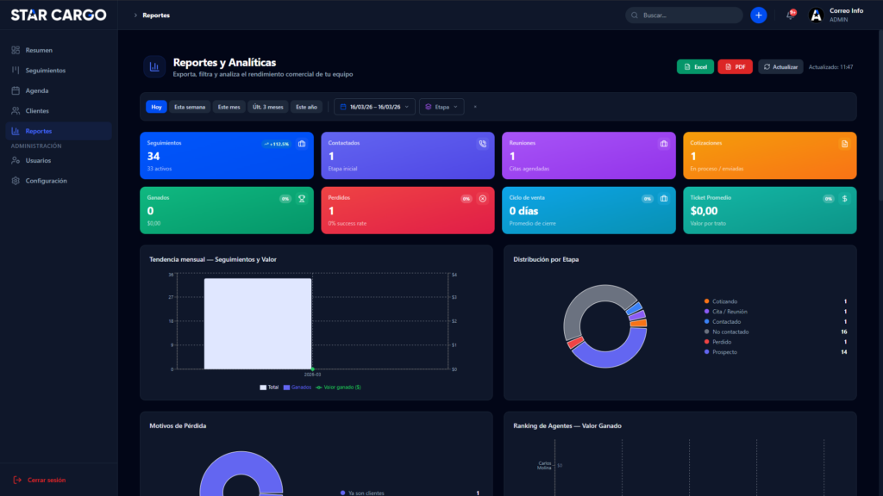Viewport: 883px width, 496px height.
Task: Click the Cita / Reunión purple legend swatch
Action: tap(706, 312)
